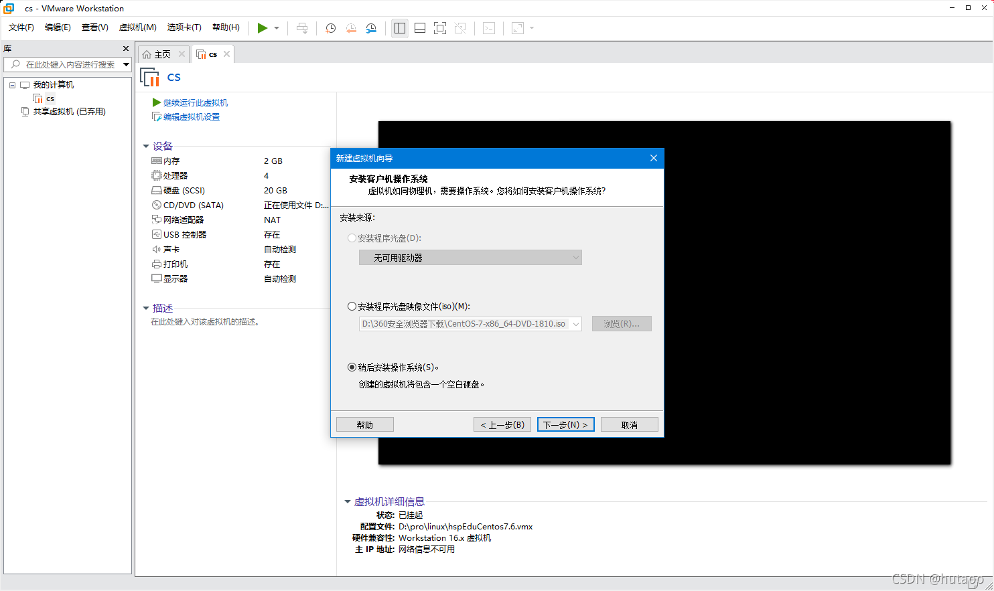The width and height of the screenshot is (994, 591).
Task: Close the 主页 tab
Action: pos(182,54)
